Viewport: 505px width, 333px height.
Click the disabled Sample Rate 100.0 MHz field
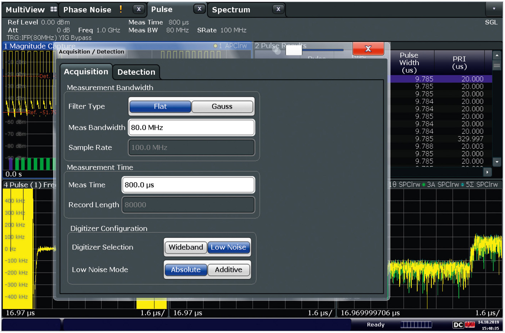[191, 148]
